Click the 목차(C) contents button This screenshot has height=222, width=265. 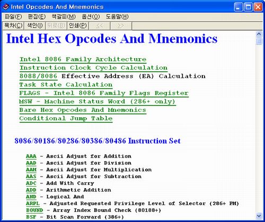[13, 26]
